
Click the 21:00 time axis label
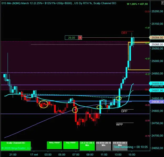(x=13, y=155)
